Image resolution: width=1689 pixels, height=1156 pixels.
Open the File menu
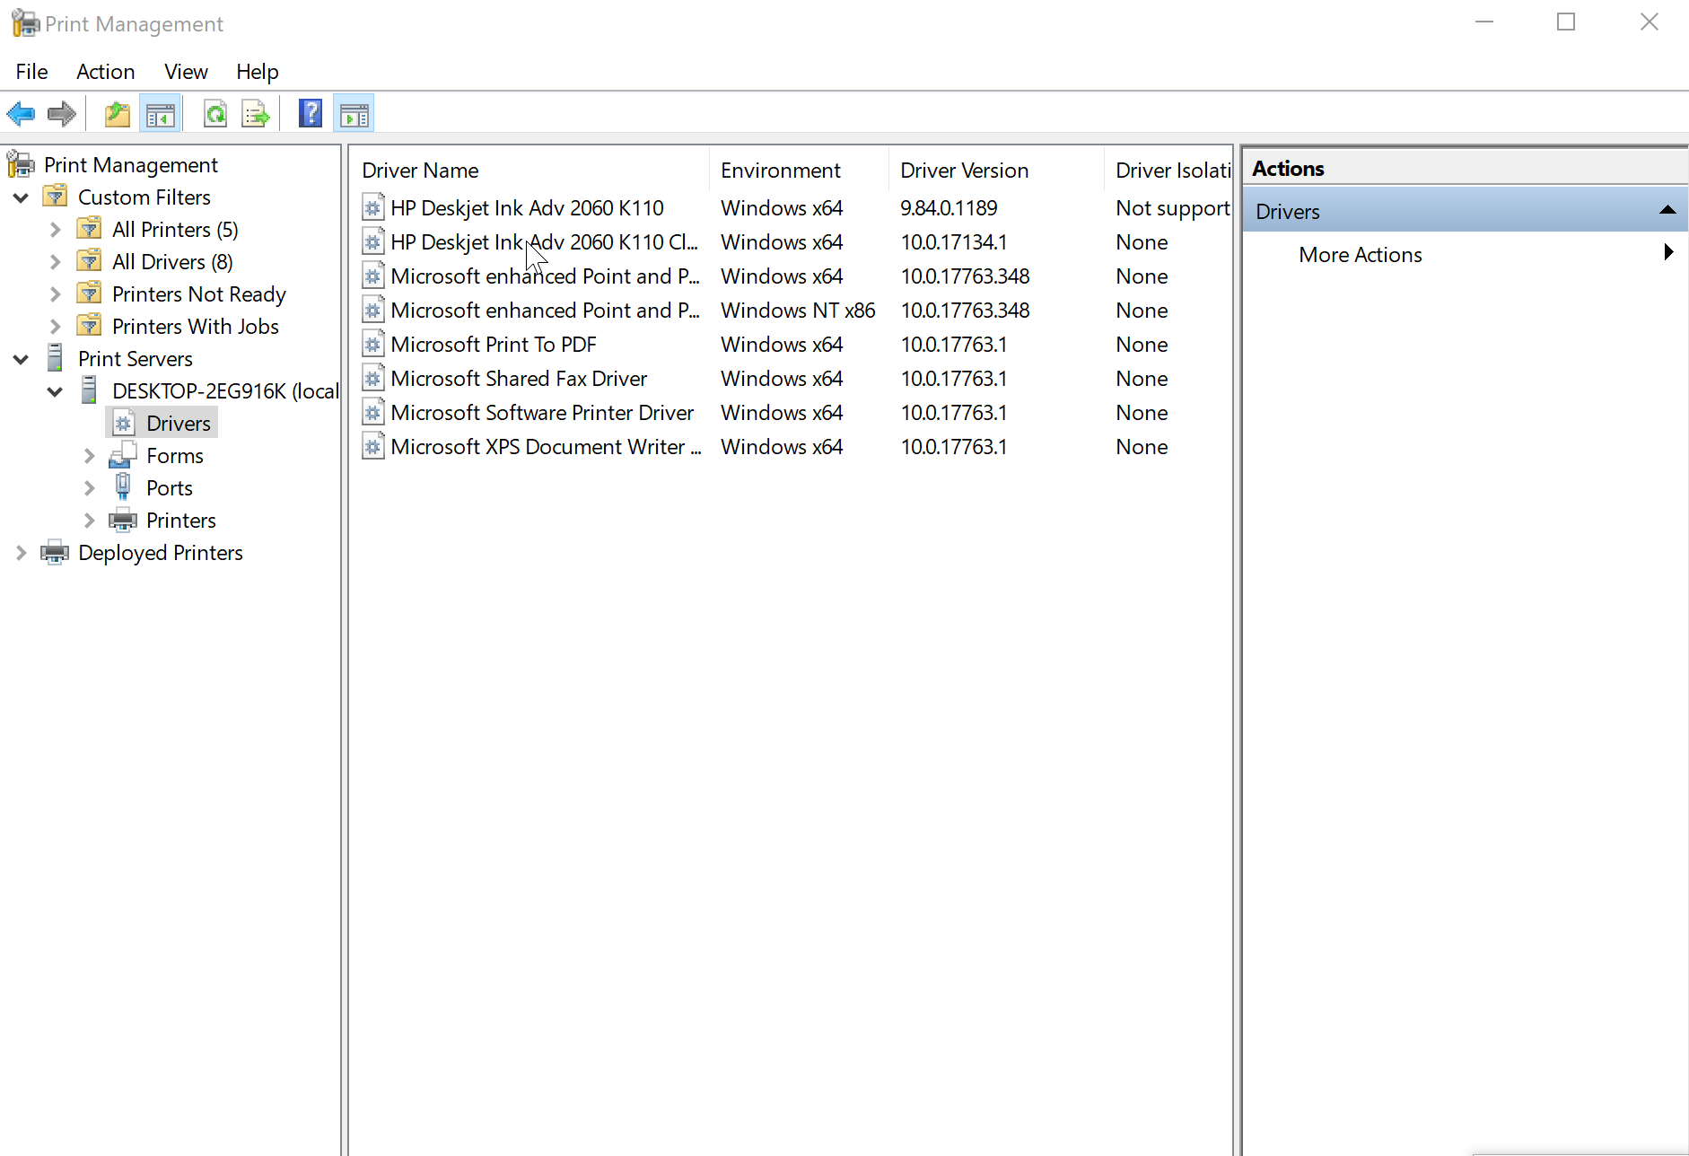32,72
